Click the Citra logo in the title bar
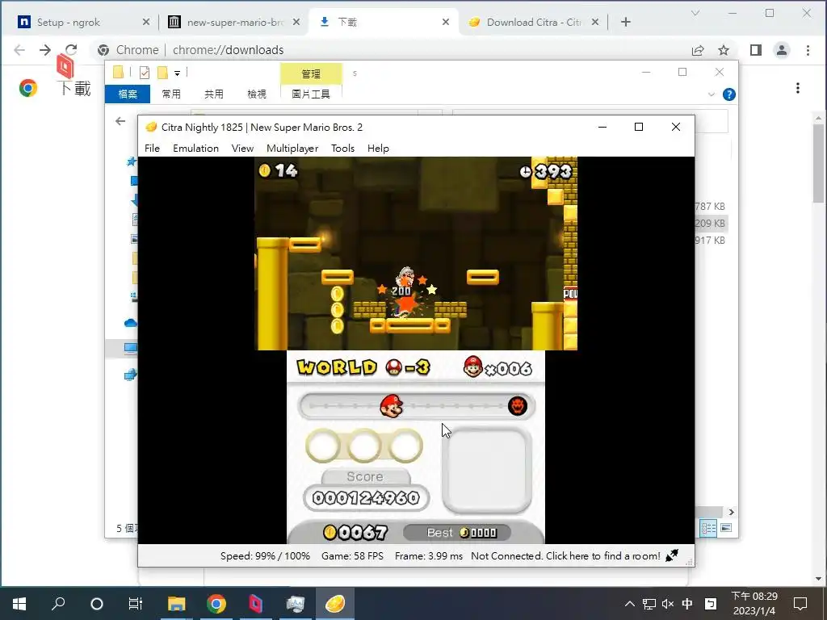This screenshot has width=827, height=620. click(151, 127)
